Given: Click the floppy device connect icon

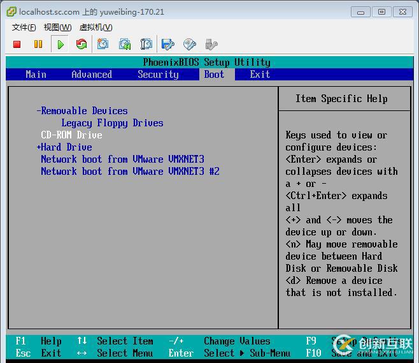Looking at the screenshot, I should coord(168,45).
